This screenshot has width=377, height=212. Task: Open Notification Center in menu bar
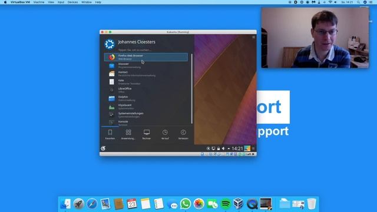(371, 2)
